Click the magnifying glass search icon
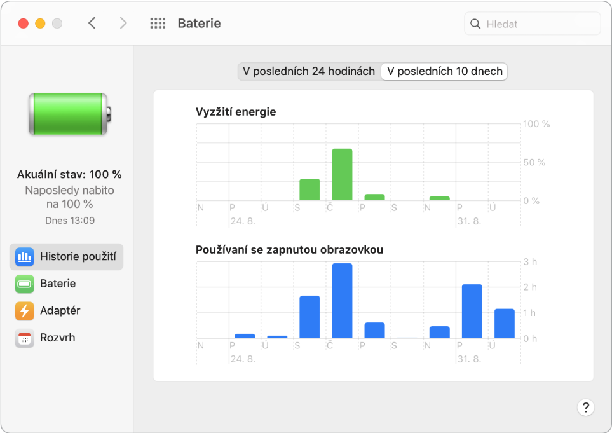Image resolution: width=612 pixels, height=433 pixels. pyautogui.click(x=475, y=24)
